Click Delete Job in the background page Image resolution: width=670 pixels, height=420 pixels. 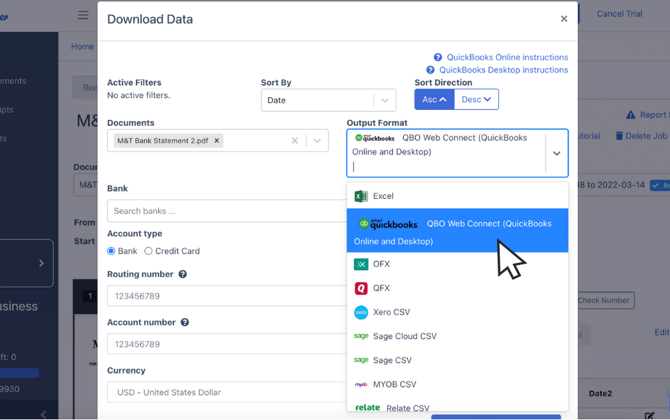(x=646, y=136)
